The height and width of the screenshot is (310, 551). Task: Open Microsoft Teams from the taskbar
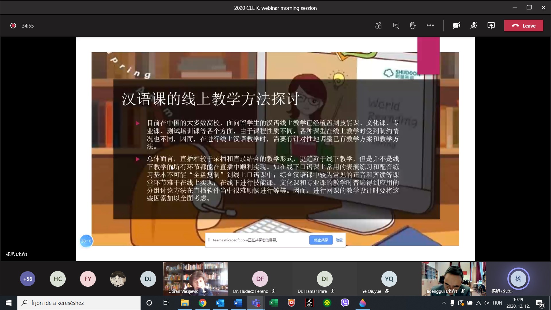point(255,303)
